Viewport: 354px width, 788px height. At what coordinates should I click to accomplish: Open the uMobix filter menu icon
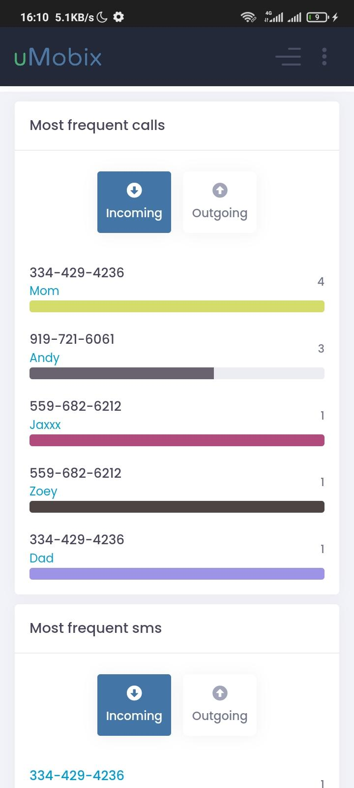[288, 57]
